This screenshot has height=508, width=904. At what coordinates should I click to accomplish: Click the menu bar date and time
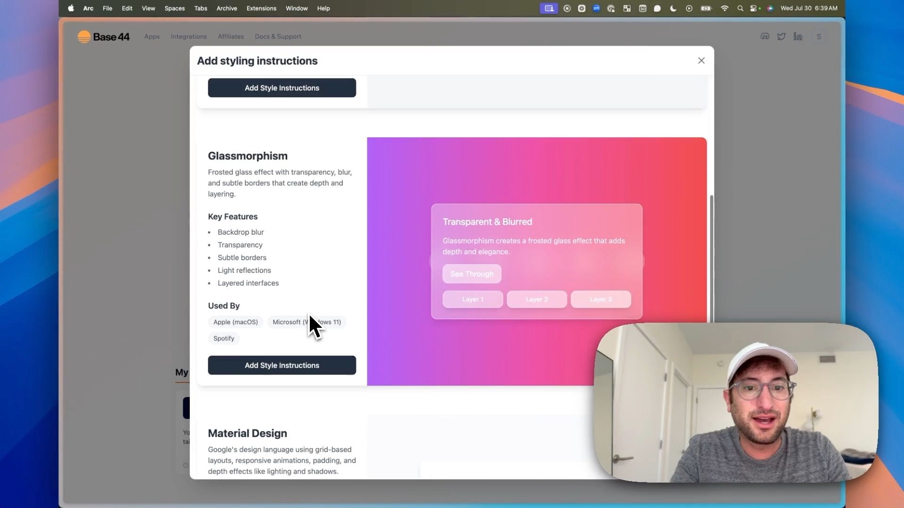coord(809,8)
